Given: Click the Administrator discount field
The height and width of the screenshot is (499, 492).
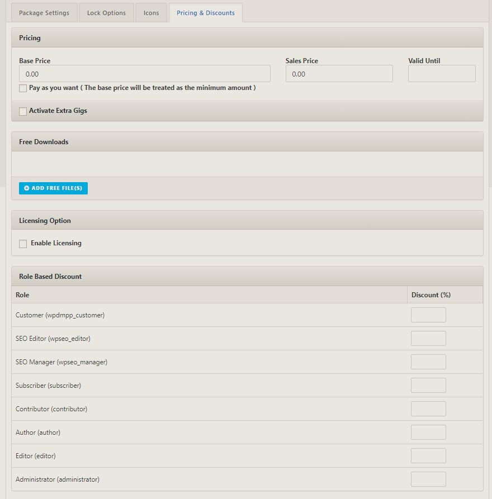Looking at the screenshot, I should (428, 479).
